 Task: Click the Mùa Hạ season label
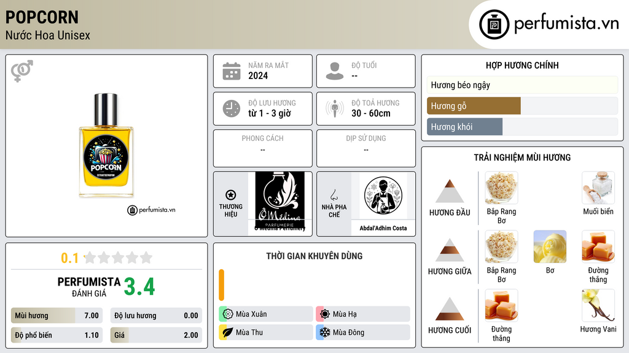pos(345,314)
